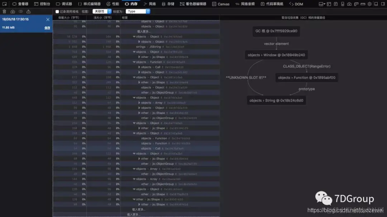Click the "11.85 MB" snapshot size
The height and width of the screenshot is (217, 387).
8,28
